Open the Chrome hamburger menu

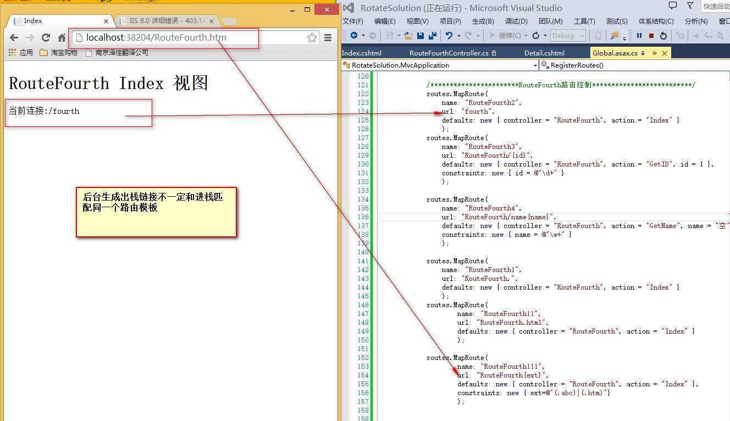coord(328,37)
